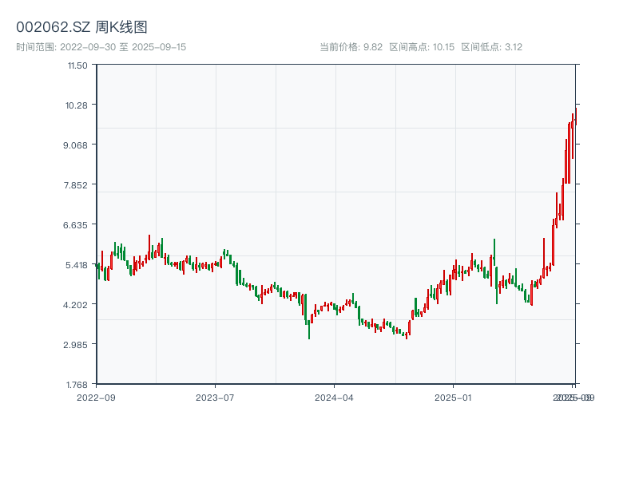Click the 4.202 y-axis label
The height and width of the screenshot is (479, 639).
pos(75,305)
